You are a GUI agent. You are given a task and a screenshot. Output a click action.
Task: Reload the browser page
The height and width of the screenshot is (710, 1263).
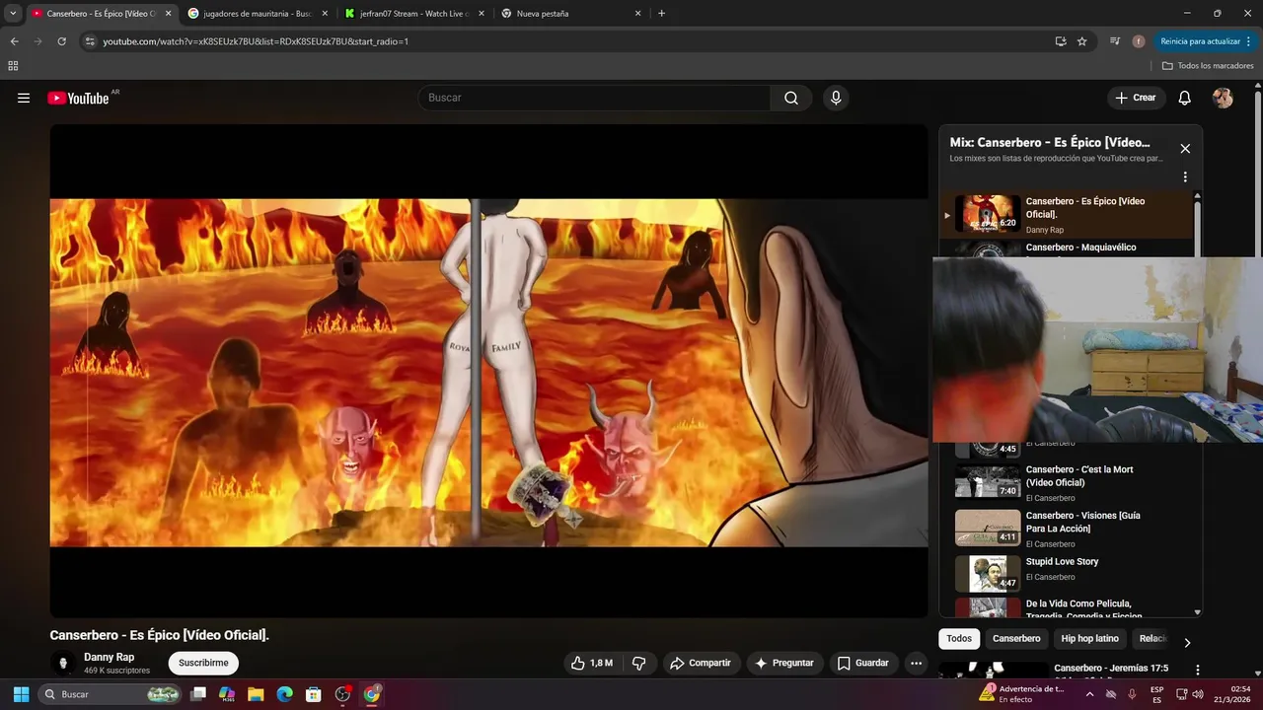click(x=61, y=41)
